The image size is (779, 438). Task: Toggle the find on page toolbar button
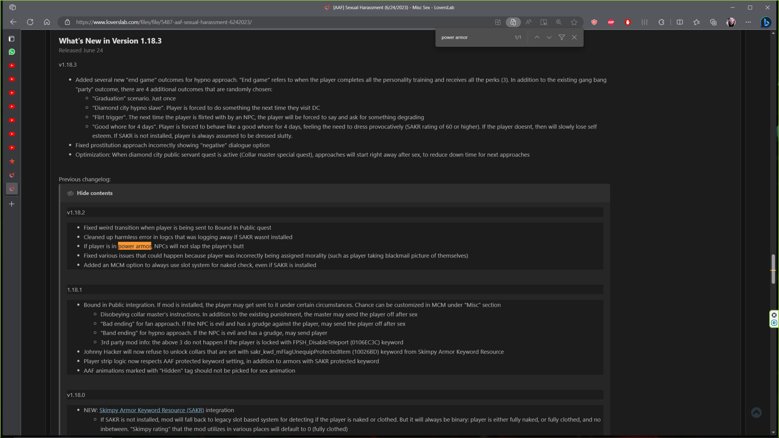pyautogui.click(x=513, y=22)
